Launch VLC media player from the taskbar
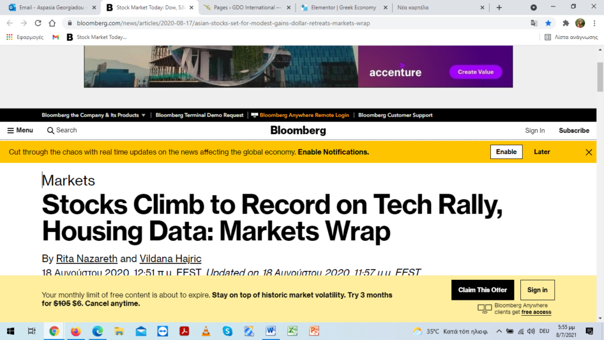 click(206, 331)
